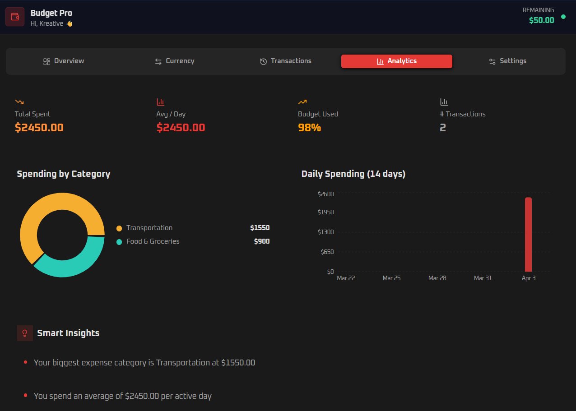
Task: Click the Transactions history clock icon
Action: 264,61
